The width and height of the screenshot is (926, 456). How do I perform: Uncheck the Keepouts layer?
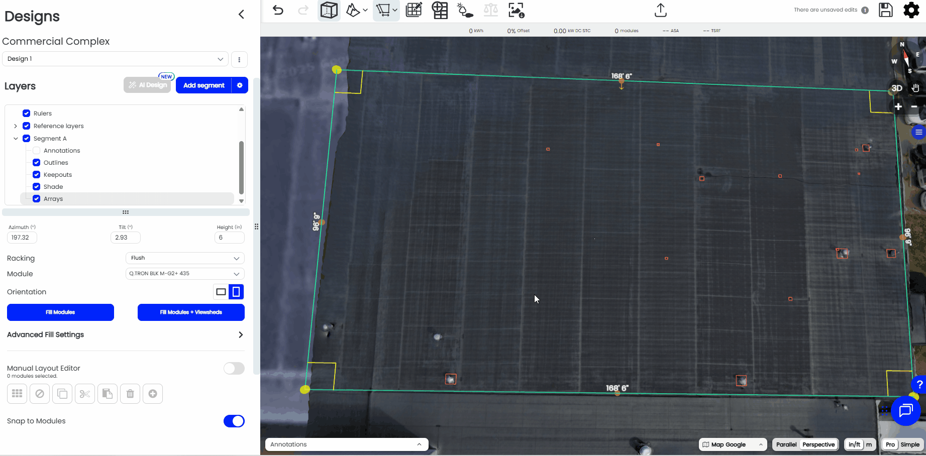pyautogui.click(x=36, y=174)
